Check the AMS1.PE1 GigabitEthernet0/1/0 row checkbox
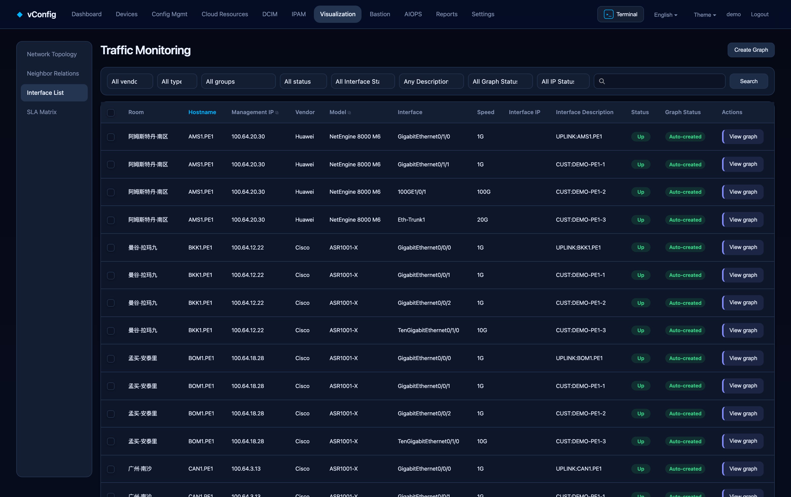791x497 pixels. [111, 137]
